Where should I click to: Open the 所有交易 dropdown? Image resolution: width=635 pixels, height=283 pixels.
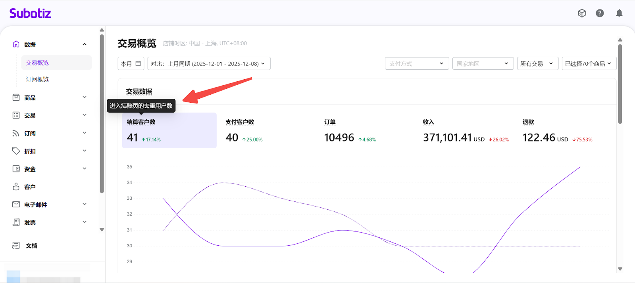537,63
